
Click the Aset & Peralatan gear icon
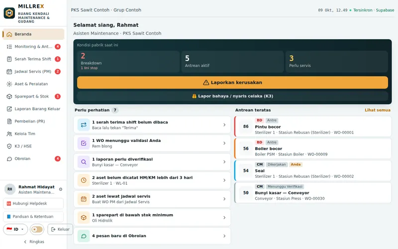9,84
